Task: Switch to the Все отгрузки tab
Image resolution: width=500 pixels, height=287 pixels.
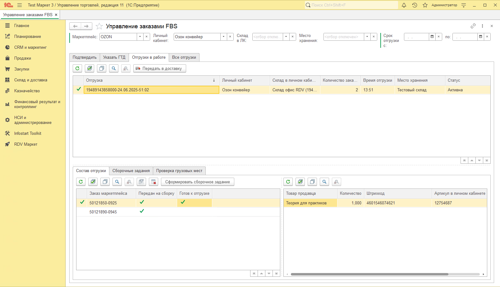Action: [184, 57]
